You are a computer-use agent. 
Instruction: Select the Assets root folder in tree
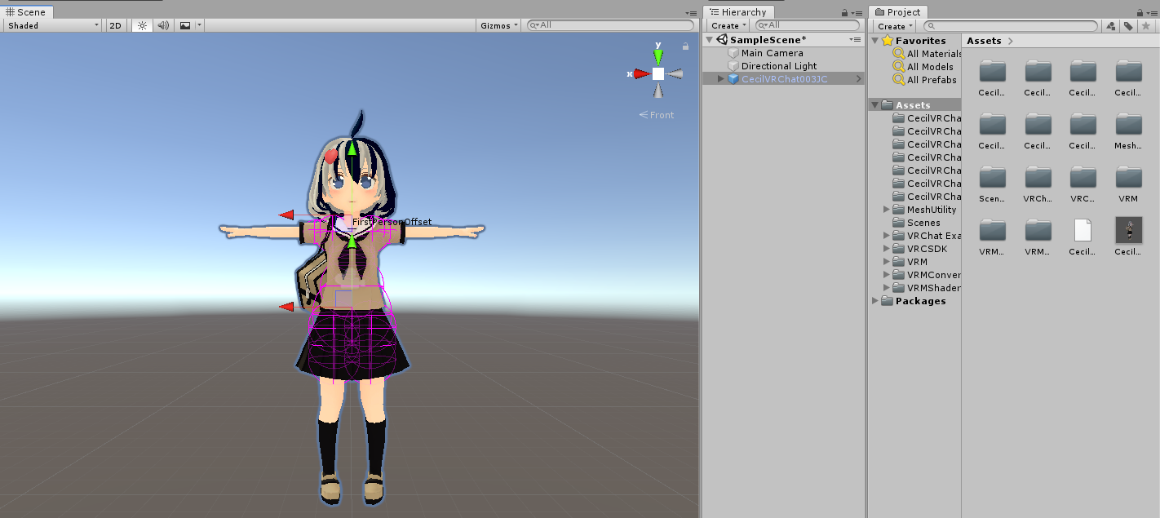pyautogui.click(x=915, y=105)
